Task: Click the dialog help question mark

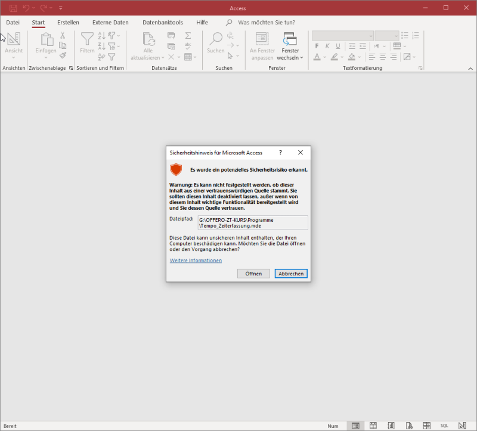Action: click(280, 153)
